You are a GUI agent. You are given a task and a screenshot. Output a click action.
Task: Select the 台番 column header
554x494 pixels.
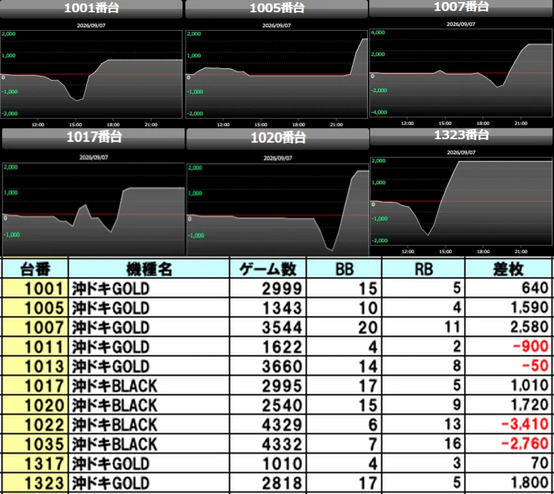(x=35, y=269)
